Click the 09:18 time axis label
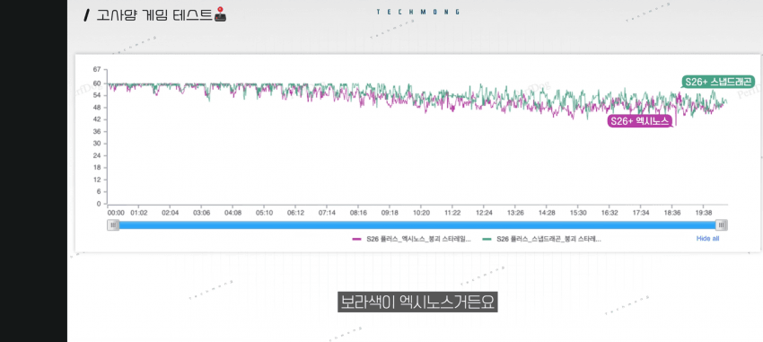Viewport: 763px width, 342px height. pos(390,213)
